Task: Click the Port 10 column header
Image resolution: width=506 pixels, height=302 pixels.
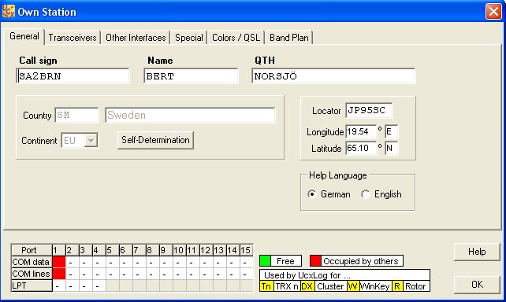Action: [179, 250]
